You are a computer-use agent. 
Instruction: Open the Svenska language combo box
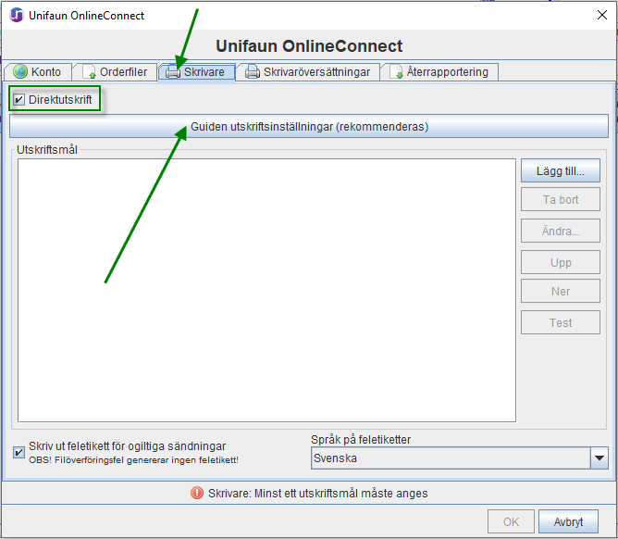[449, 458]
